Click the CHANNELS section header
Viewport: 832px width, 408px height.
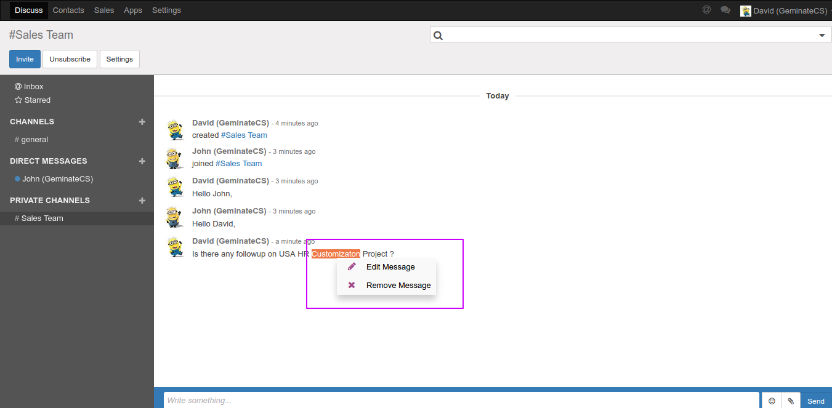click(32, 122)
